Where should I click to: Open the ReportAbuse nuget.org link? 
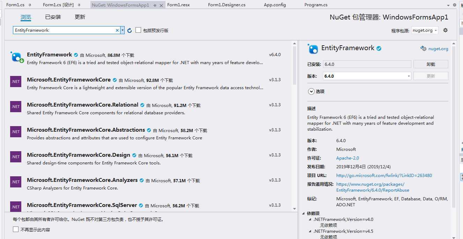pyautogui.click(x=373, y=187)
